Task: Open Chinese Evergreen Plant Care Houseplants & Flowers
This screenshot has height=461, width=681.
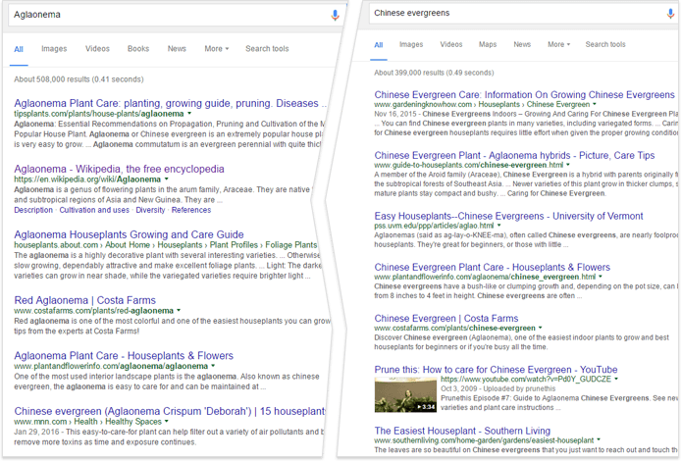Action: click(492, 268)
